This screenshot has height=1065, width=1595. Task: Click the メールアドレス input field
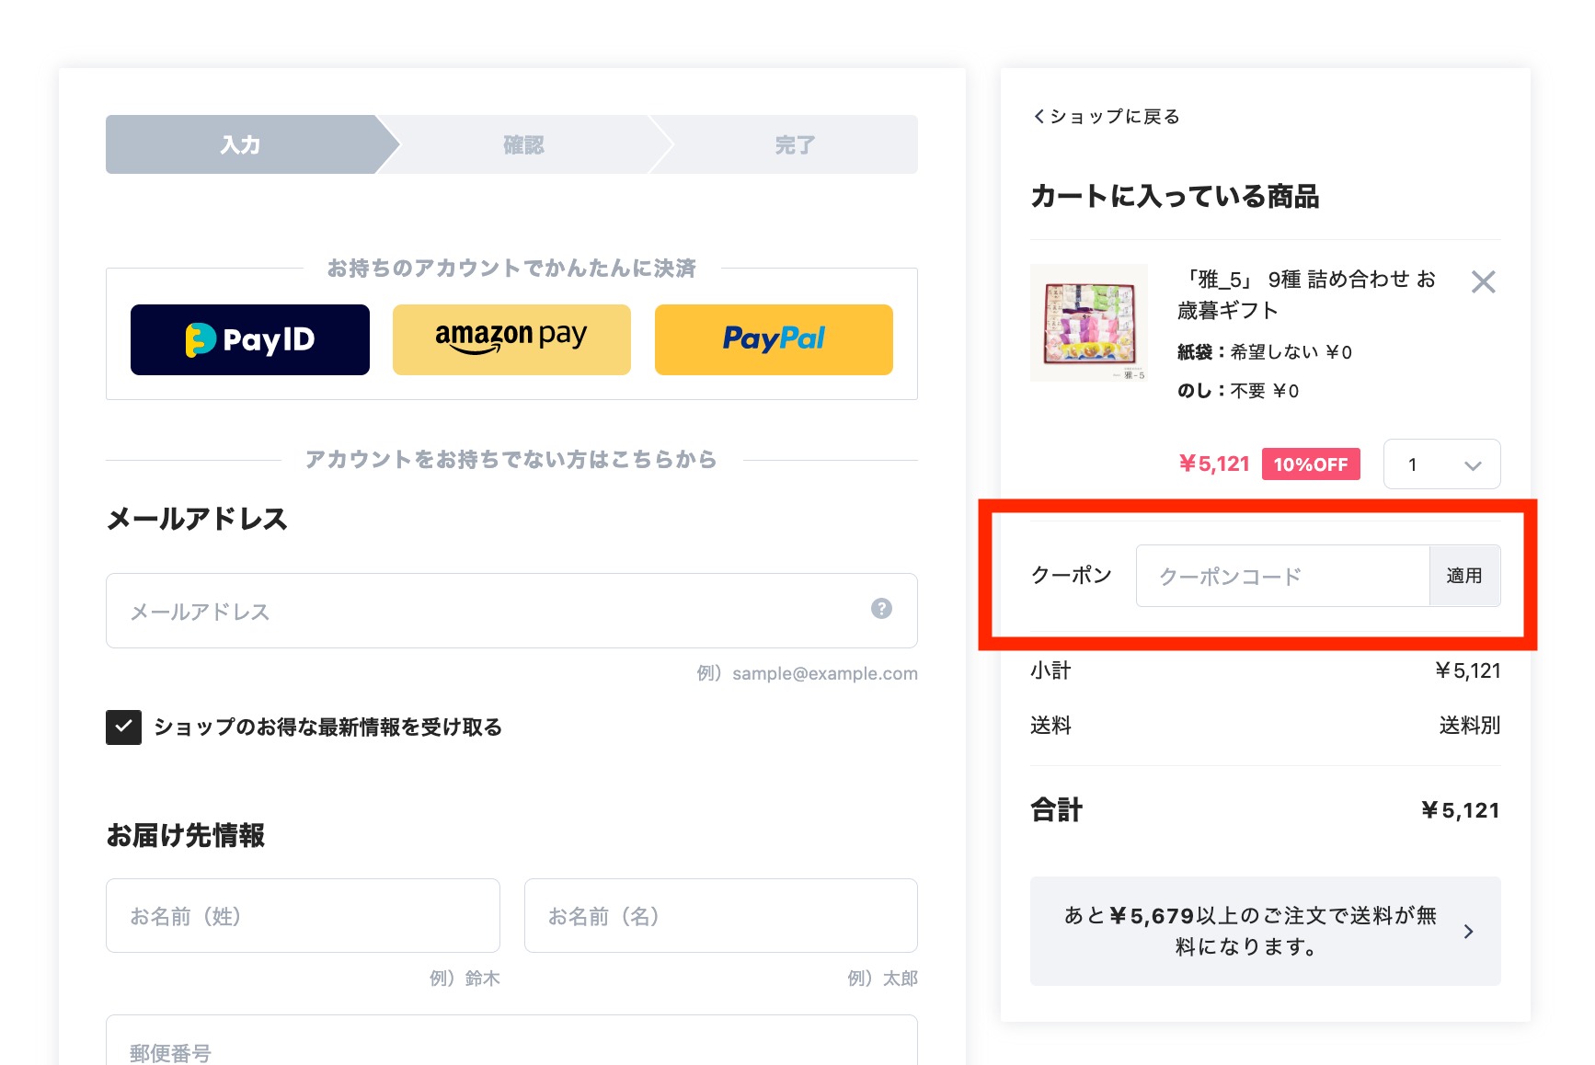(x=511, y=611)
